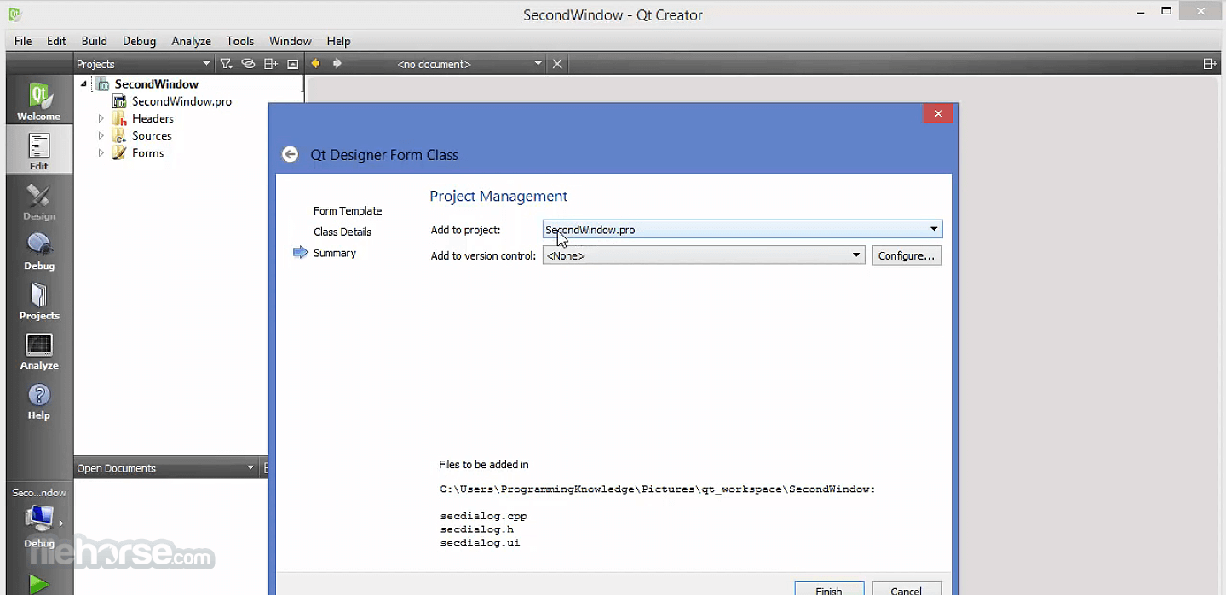Open the Welcome mode

point(39,100)
